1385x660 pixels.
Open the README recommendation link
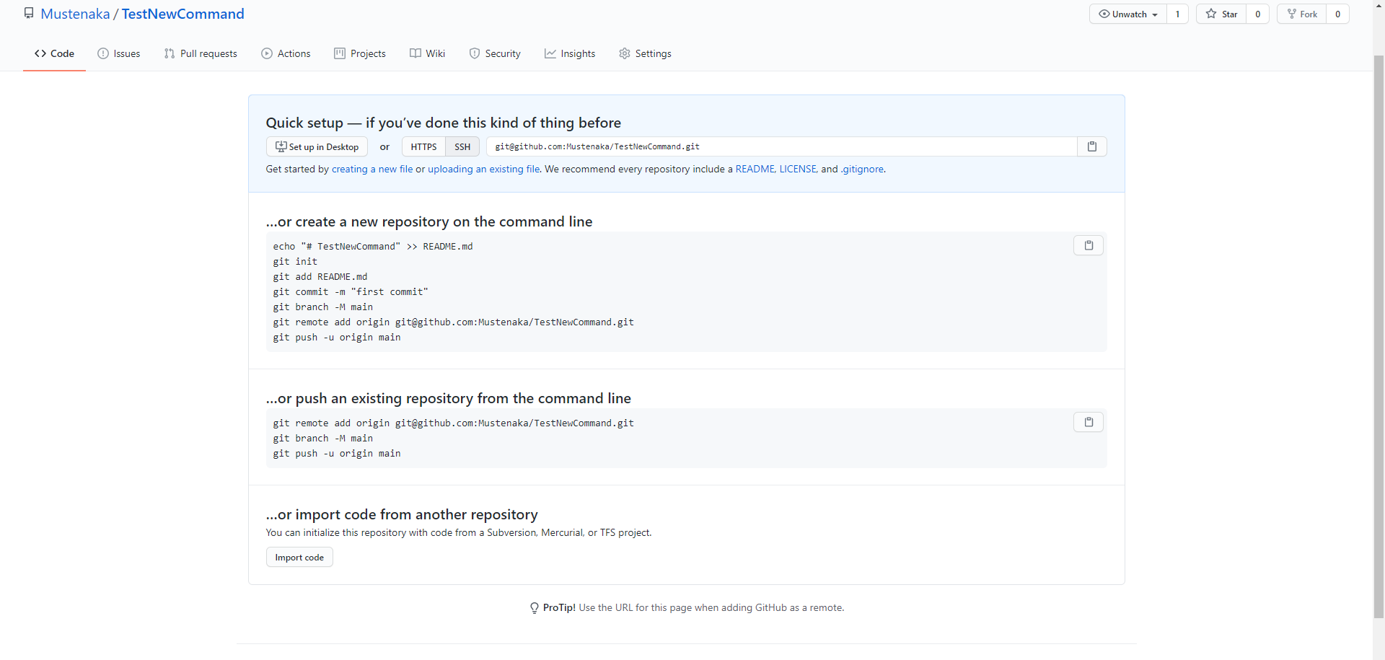(x=755, y=169)
